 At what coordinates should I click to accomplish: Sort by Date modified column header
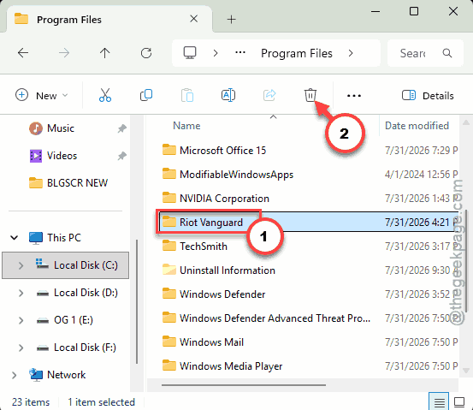point(417,126)
